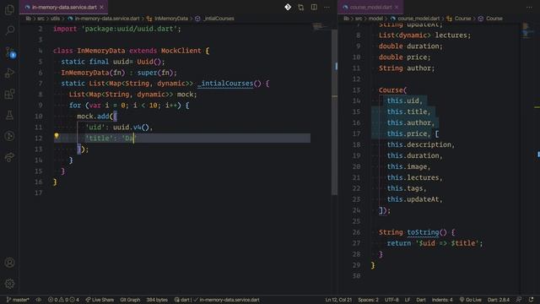Click the master branch in status bar
Image resolution: width=540 pixels, height=304 pixels.
coord(18,300)
